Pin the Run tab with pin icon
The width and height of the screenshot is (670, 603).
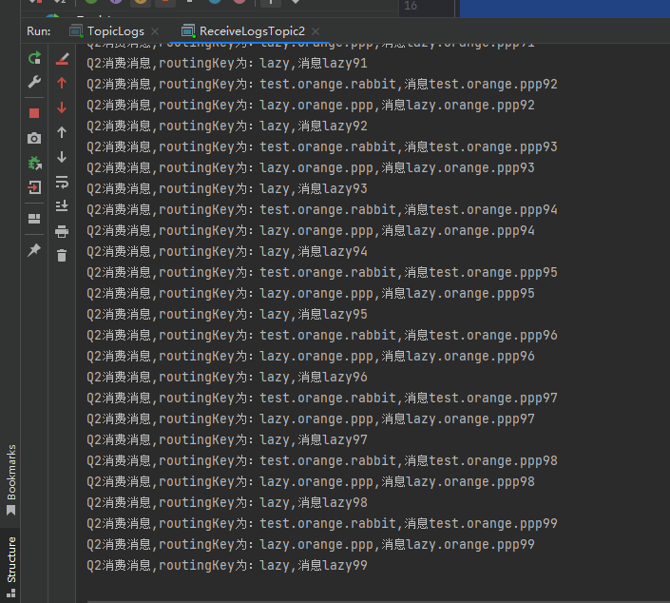[34, 250]
